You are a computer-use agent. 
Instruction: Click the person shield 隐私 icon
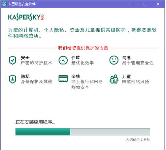pos(13,79)
